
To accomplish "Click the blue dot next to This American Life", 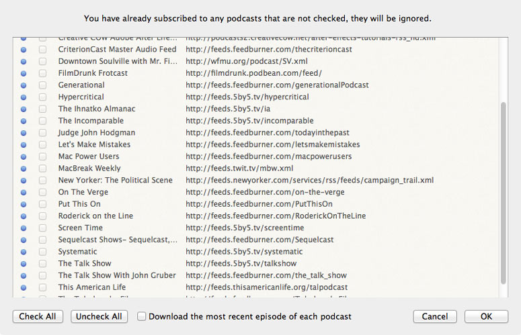I will (24, 287).
